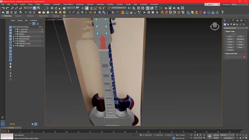Open Scene Explorer Display menu
Image resolution: width=249 pixels, height=140 pixels.
[20, 20]
